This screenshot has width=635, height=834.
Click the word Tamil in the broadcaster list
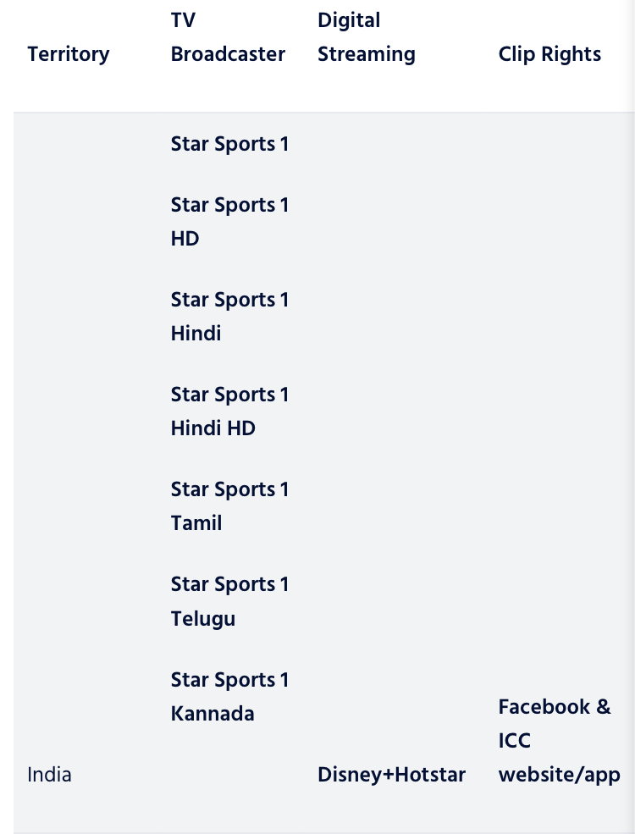pos(196,523)
